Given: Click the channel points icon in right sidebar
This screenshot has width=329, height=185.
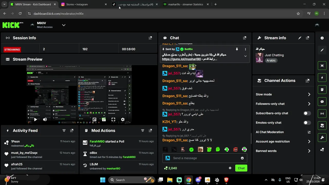Looking at the screenshot, I should click(x=322, y=150).
